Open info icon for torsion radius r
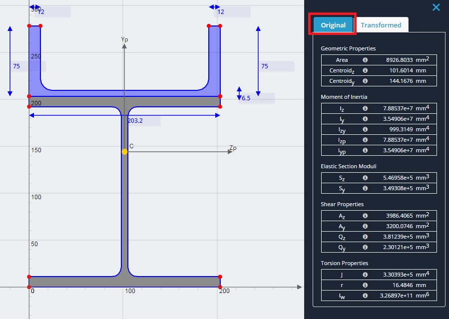This screenshot has width=449, height=319. 365,285
